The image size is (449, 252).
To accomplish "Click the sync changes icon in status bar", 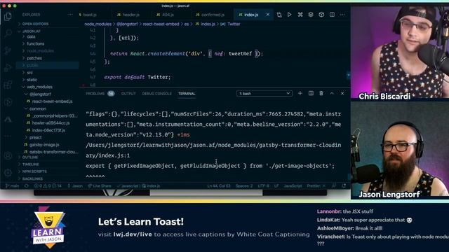I will pyautogui.click(x=27, y=185).
